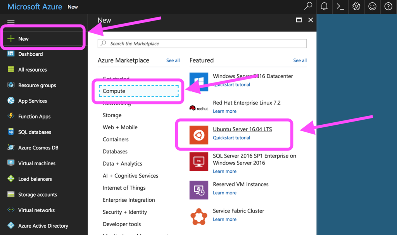Image resolution: width=397 pixels, height=235 pixels.
Task: Select the Databases category
Action: [x=115, y=151]
